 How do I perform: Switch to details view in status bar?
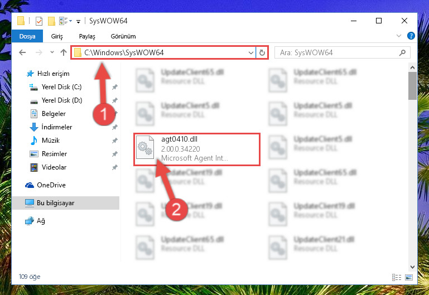tap(397, 278)
